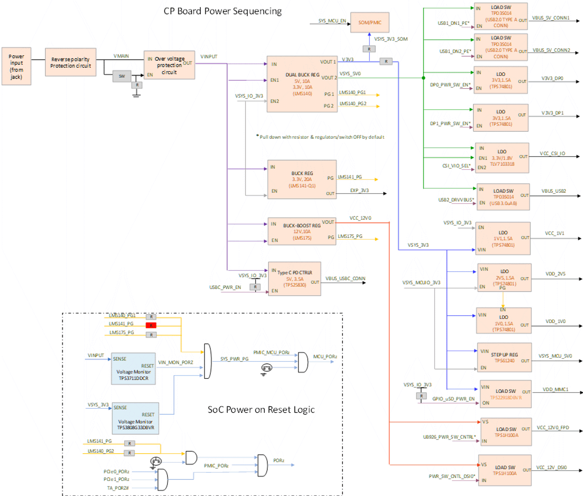Click the VDD_MMC1 output label

pos(556,389)
